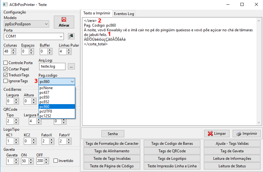Click the Colunas value field 48
Image resolution: width=263 pixels, height=172 pixels.
(x=7, y=51)
